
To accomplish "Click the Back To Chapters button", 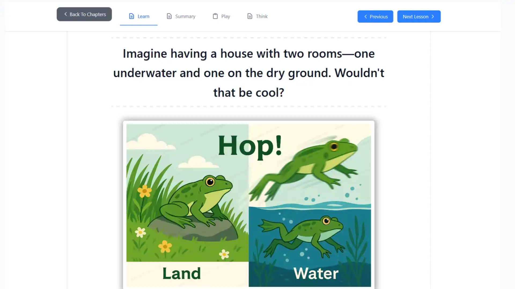I will [x=84, y=14].
